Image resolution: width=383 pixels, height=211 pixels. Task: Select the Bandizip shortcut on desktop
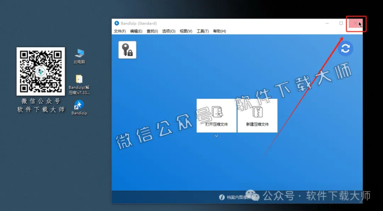79,108
